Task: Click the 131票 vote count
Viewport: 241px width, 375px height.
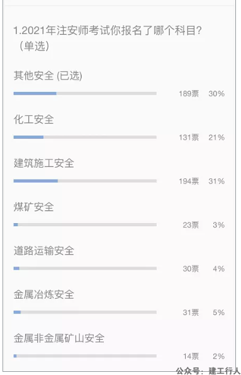Action: [189, 137]
